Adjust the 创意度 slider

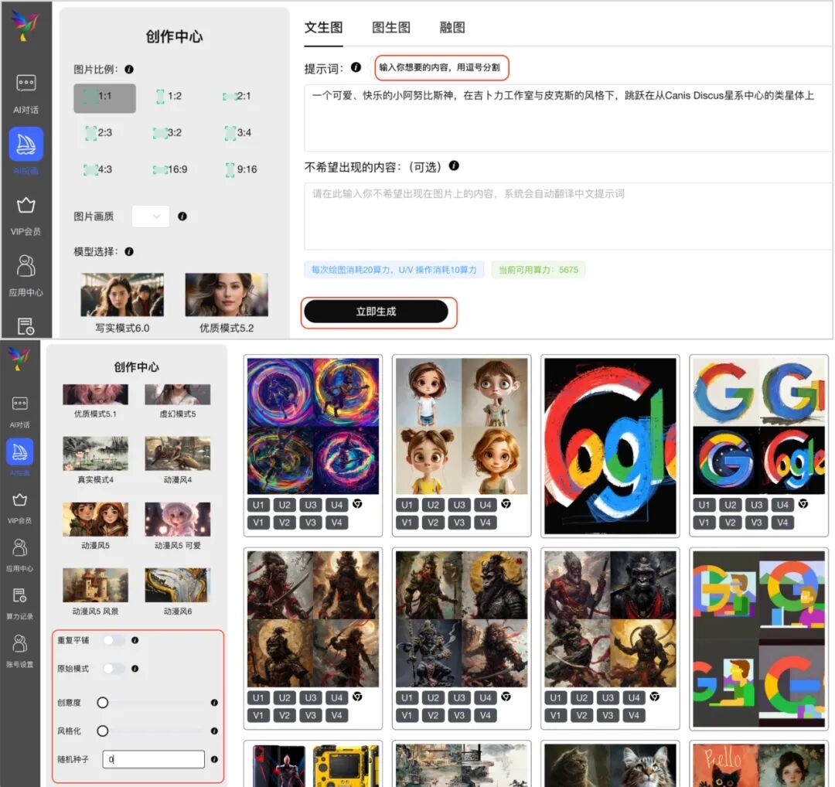(x=102, y=703)
